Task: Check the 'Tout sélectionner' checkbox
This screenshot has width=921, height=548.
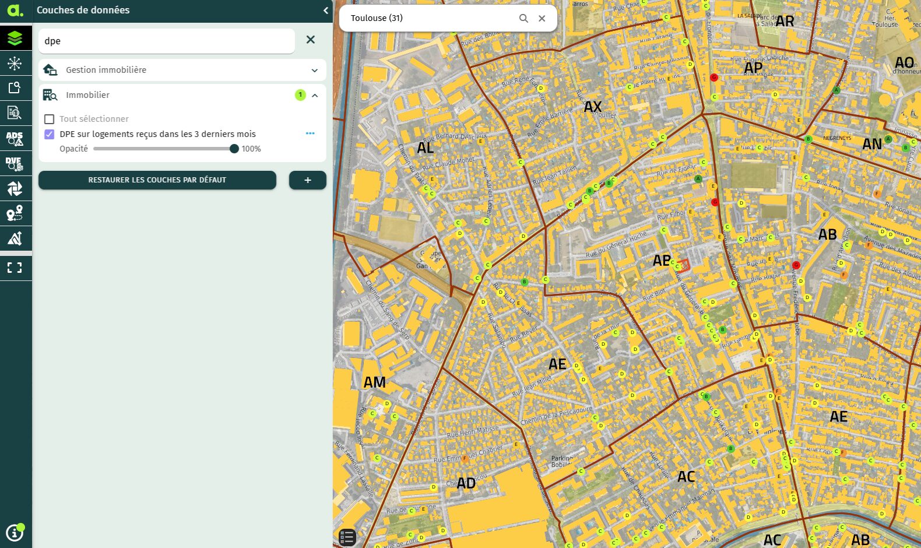Action: point(50,119)
